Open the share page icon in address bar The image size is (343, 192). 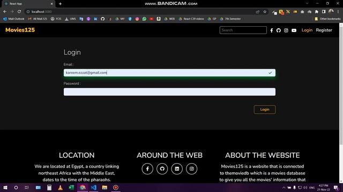[x=258, y=12]
